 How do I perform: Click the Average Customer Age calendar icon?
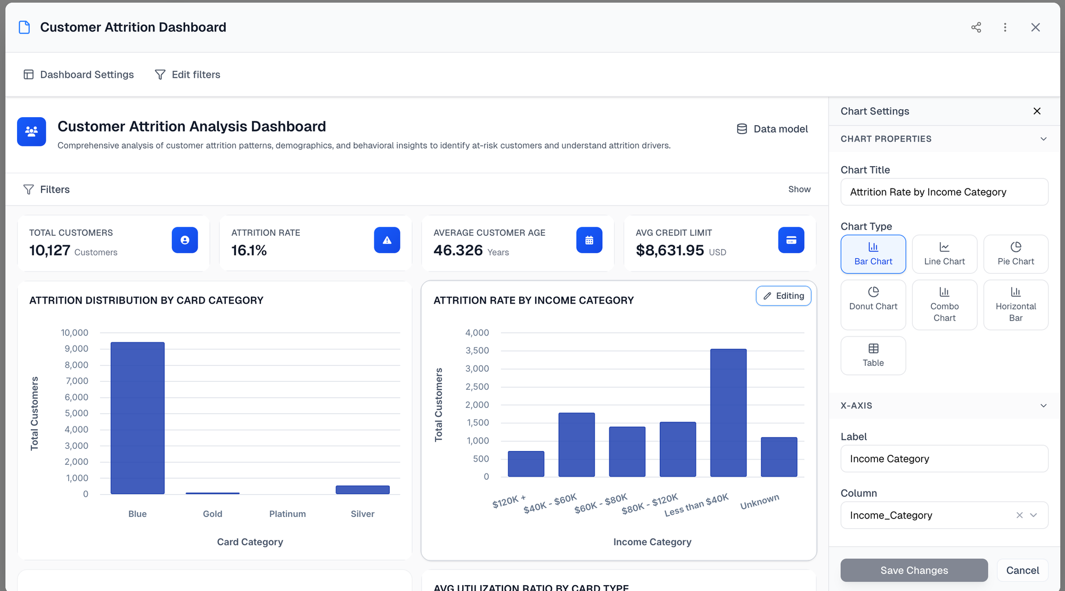tap(589, 240)
